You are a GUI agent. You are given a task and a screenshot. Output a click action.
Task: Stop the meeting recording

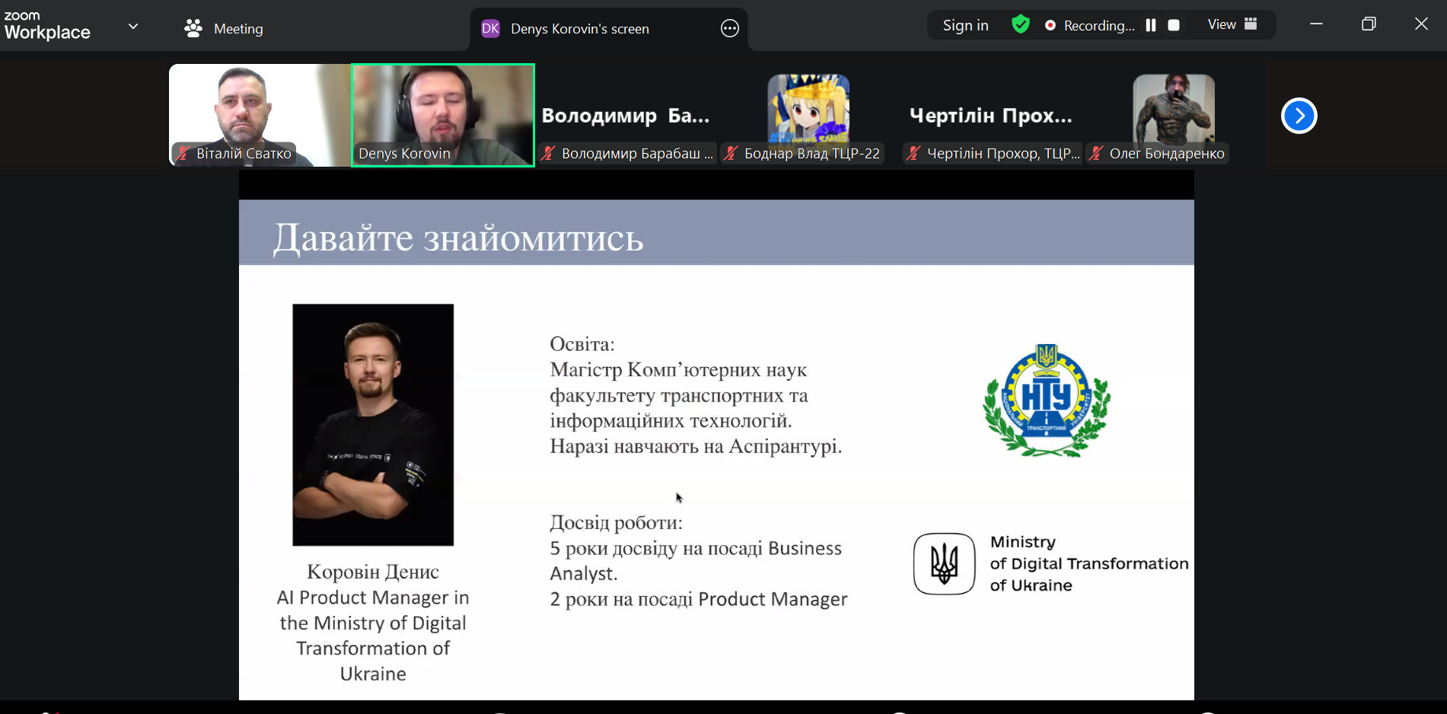[x=1174, y=25]
